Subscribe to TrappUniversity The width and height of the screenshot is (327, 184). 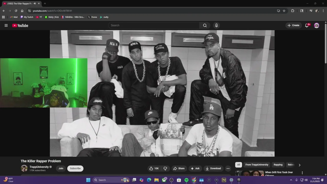[x=75, y=168]
